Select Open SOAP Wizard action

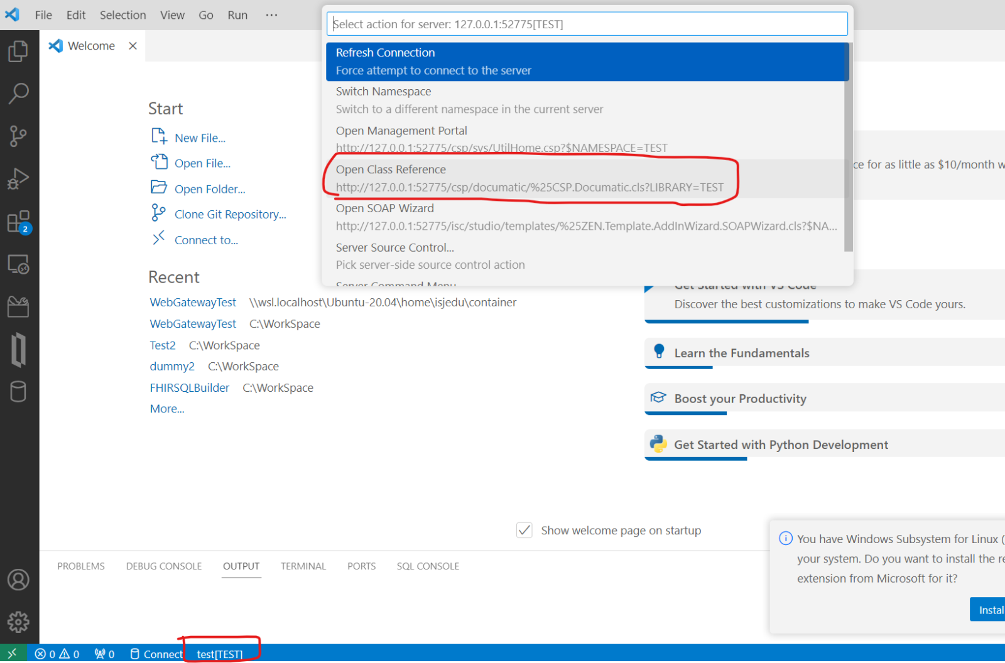click(x=585, y=217)
